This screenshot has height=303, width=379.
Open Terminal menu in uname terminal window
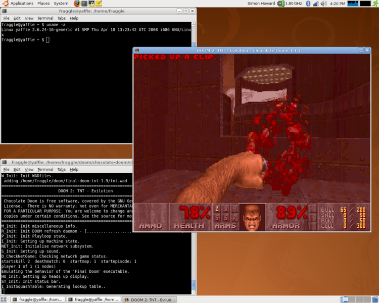(45, 18)
